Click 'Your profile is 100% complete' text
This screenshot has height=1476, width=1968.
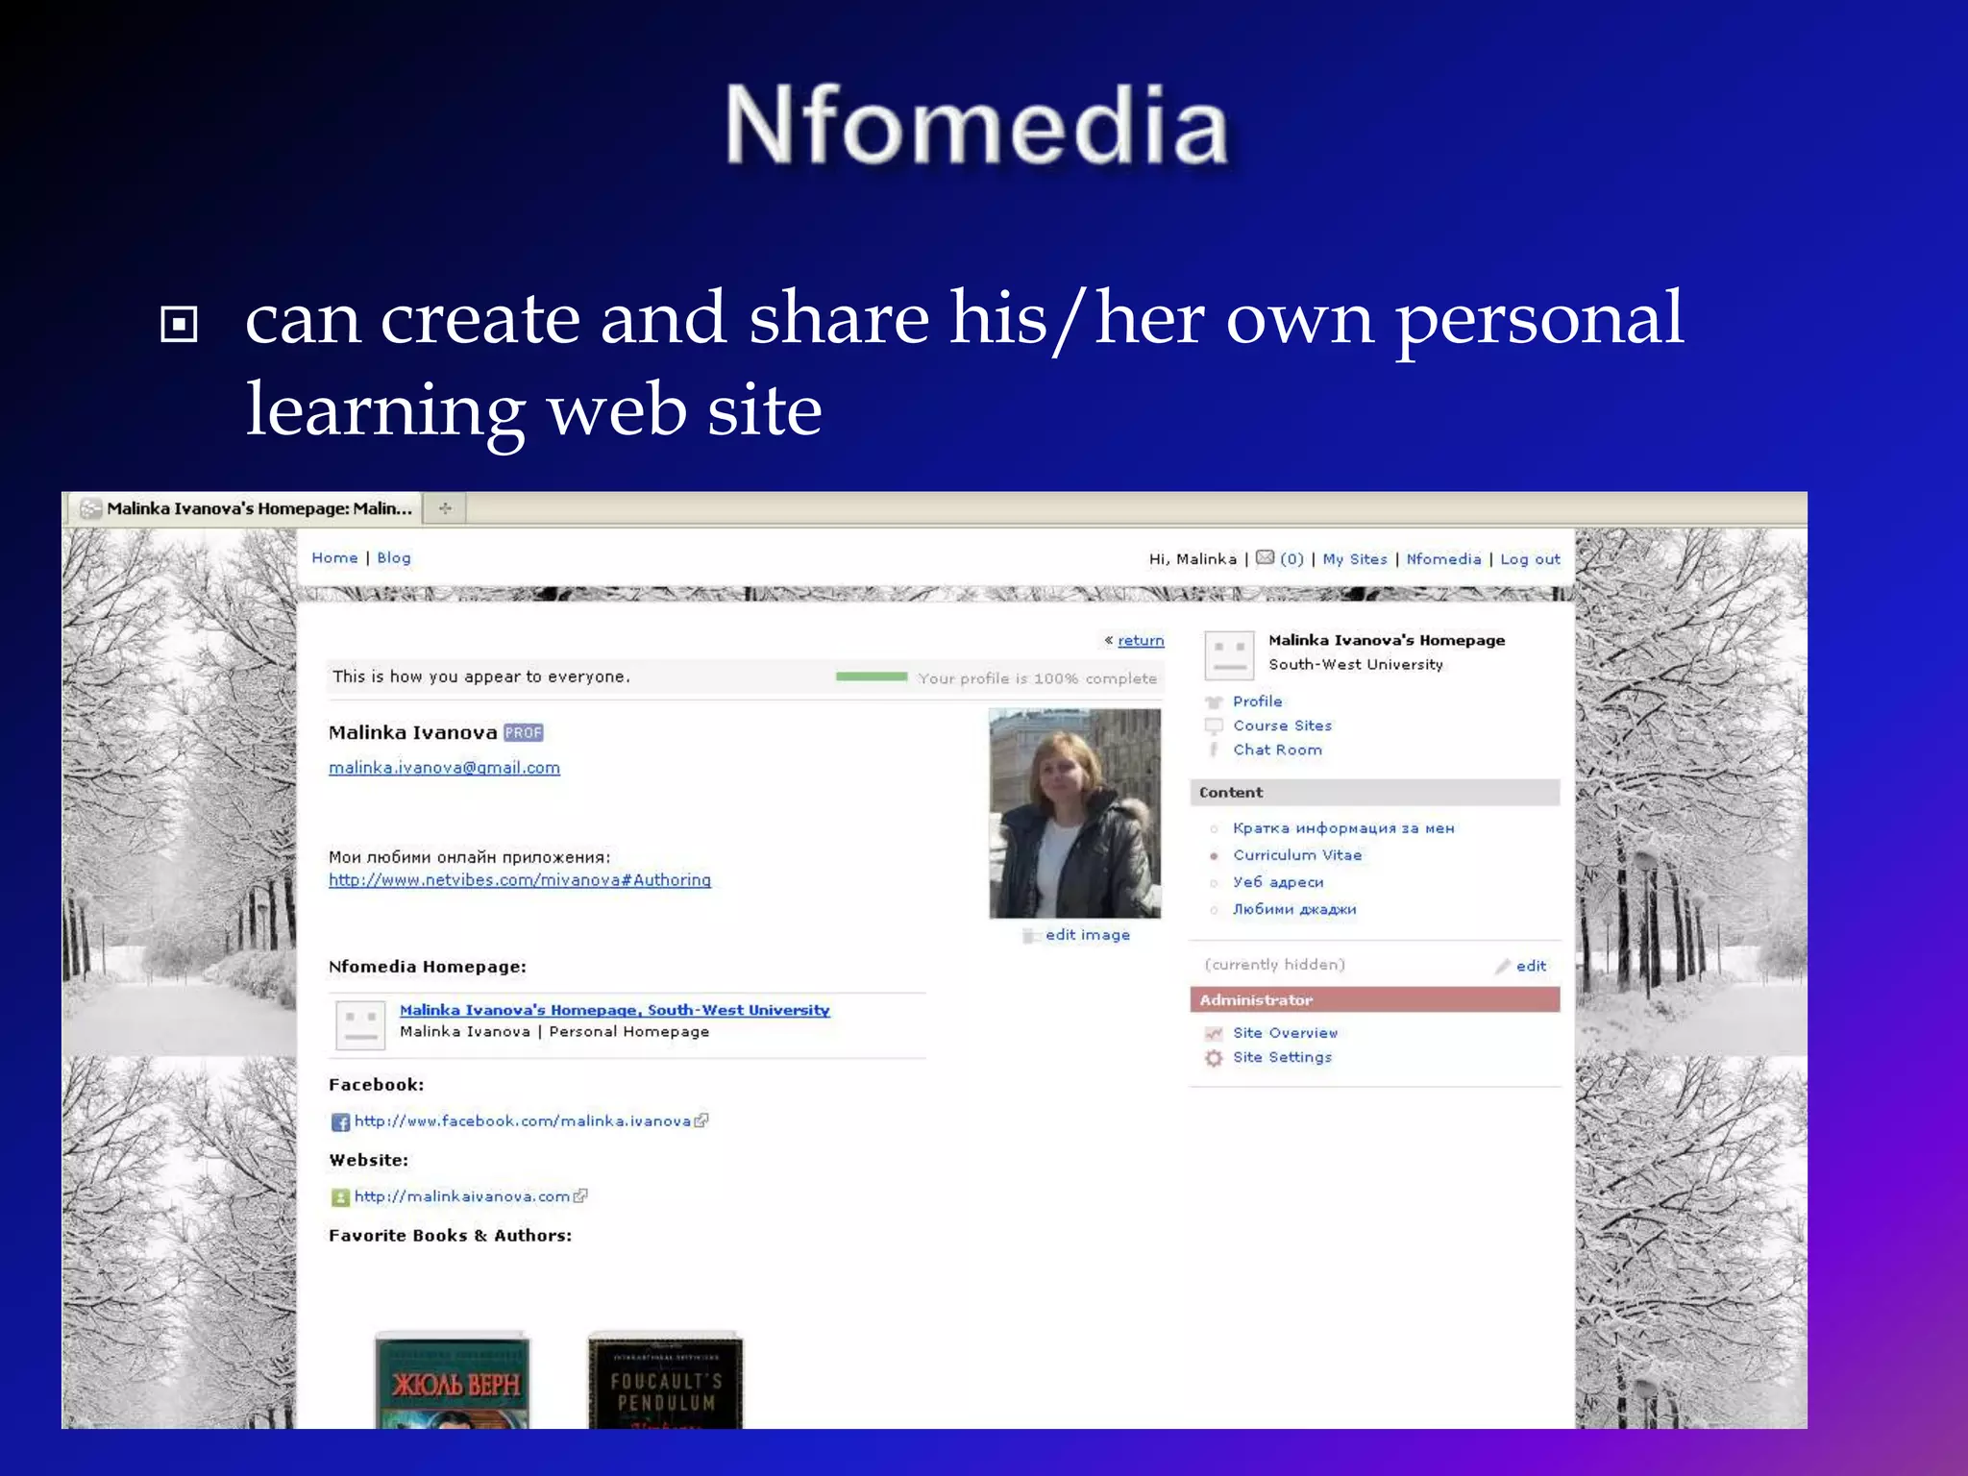pyautogui.click(x=1037, y=677)
